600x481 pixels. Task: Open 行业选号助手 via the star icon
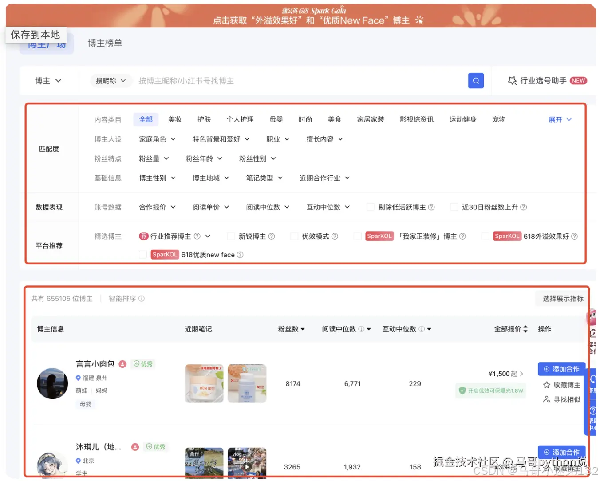tap(511, 80)
